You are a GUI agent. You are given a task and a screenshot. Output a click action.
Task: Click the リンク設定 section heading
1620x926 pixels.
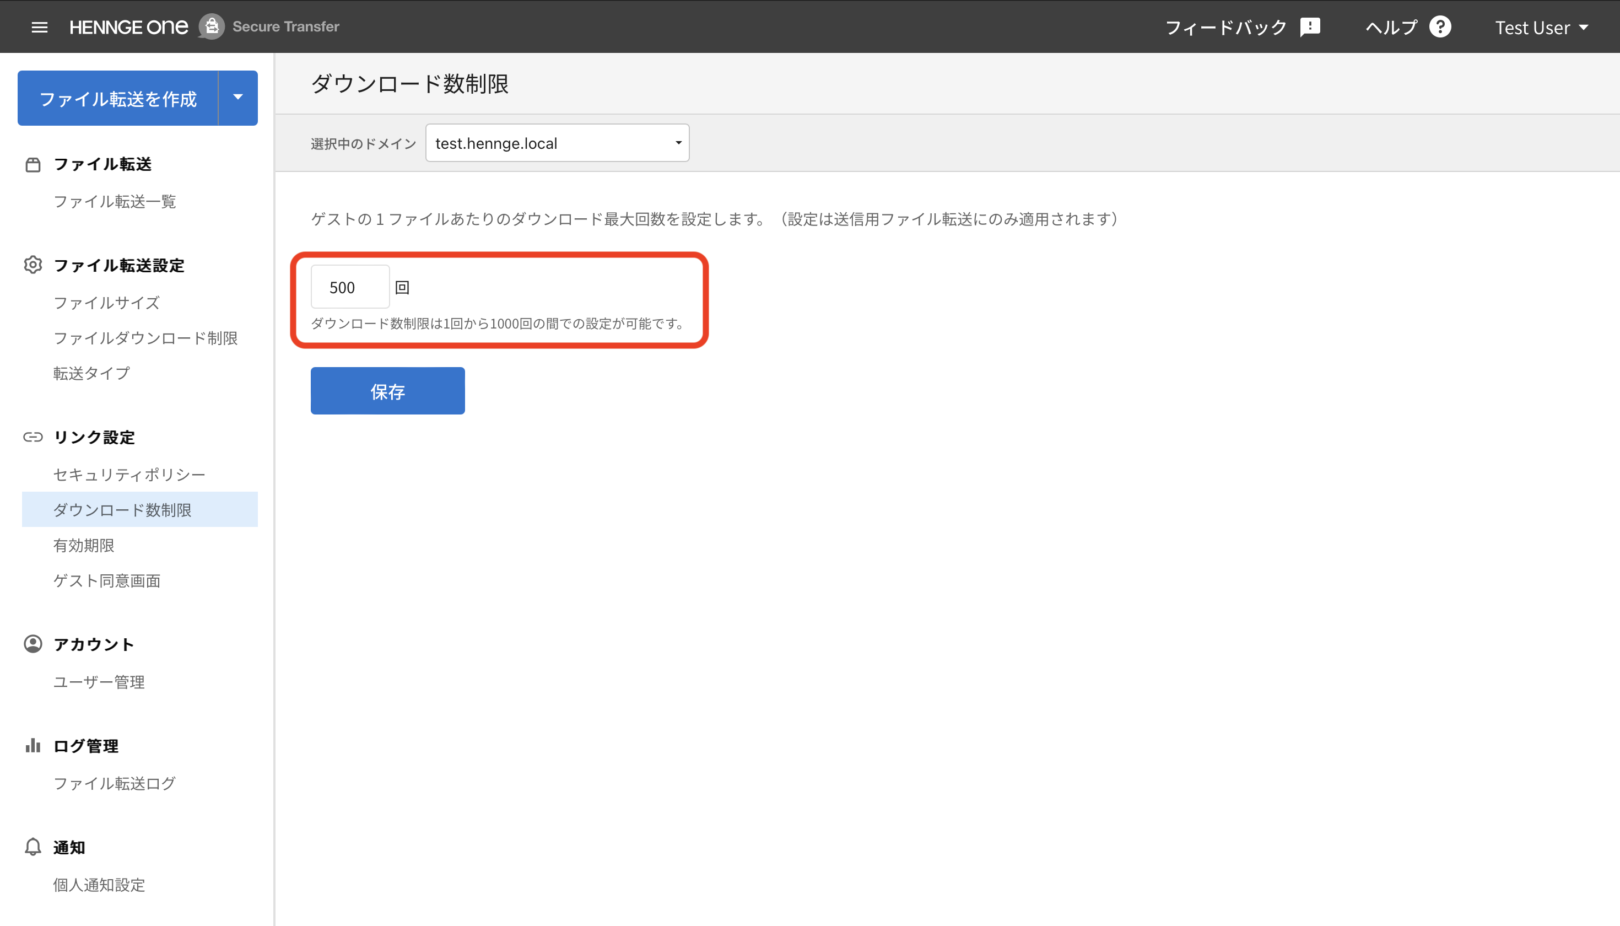94,438
